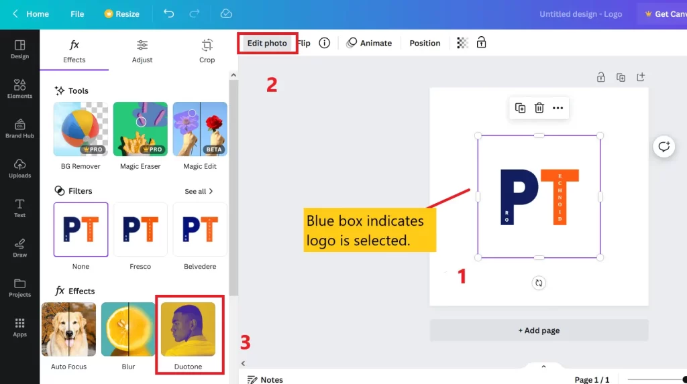687x384 pixels.
Task: Check cloud save status icon
Action: click(226, 13)
